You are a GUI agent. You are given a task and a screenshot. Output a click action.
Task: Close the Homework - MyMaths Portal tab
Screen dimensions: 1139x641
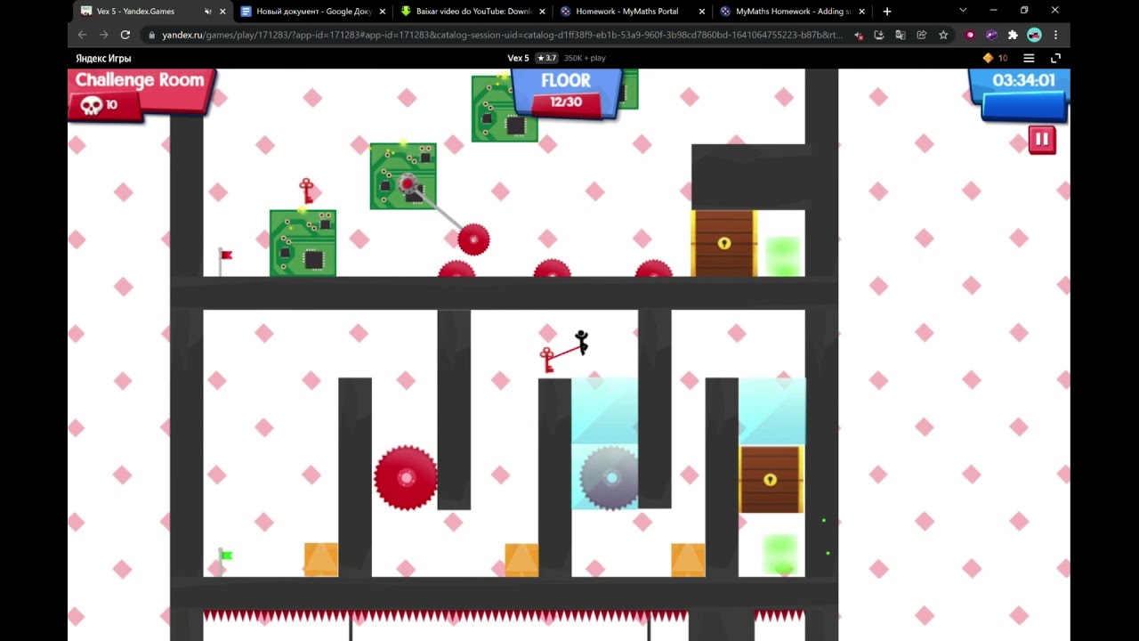pyautogui.click(x=702, y=12)
